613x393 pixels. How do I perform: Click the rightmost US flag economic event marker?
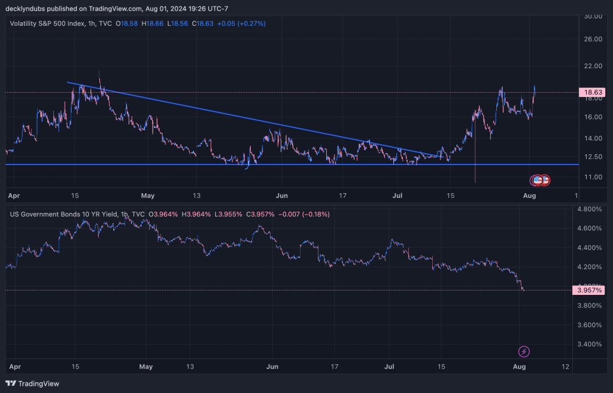[x=545, y=180]
